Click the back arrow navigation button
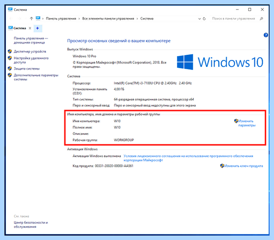This screenshot has height=240, width=274. point(11,19)
